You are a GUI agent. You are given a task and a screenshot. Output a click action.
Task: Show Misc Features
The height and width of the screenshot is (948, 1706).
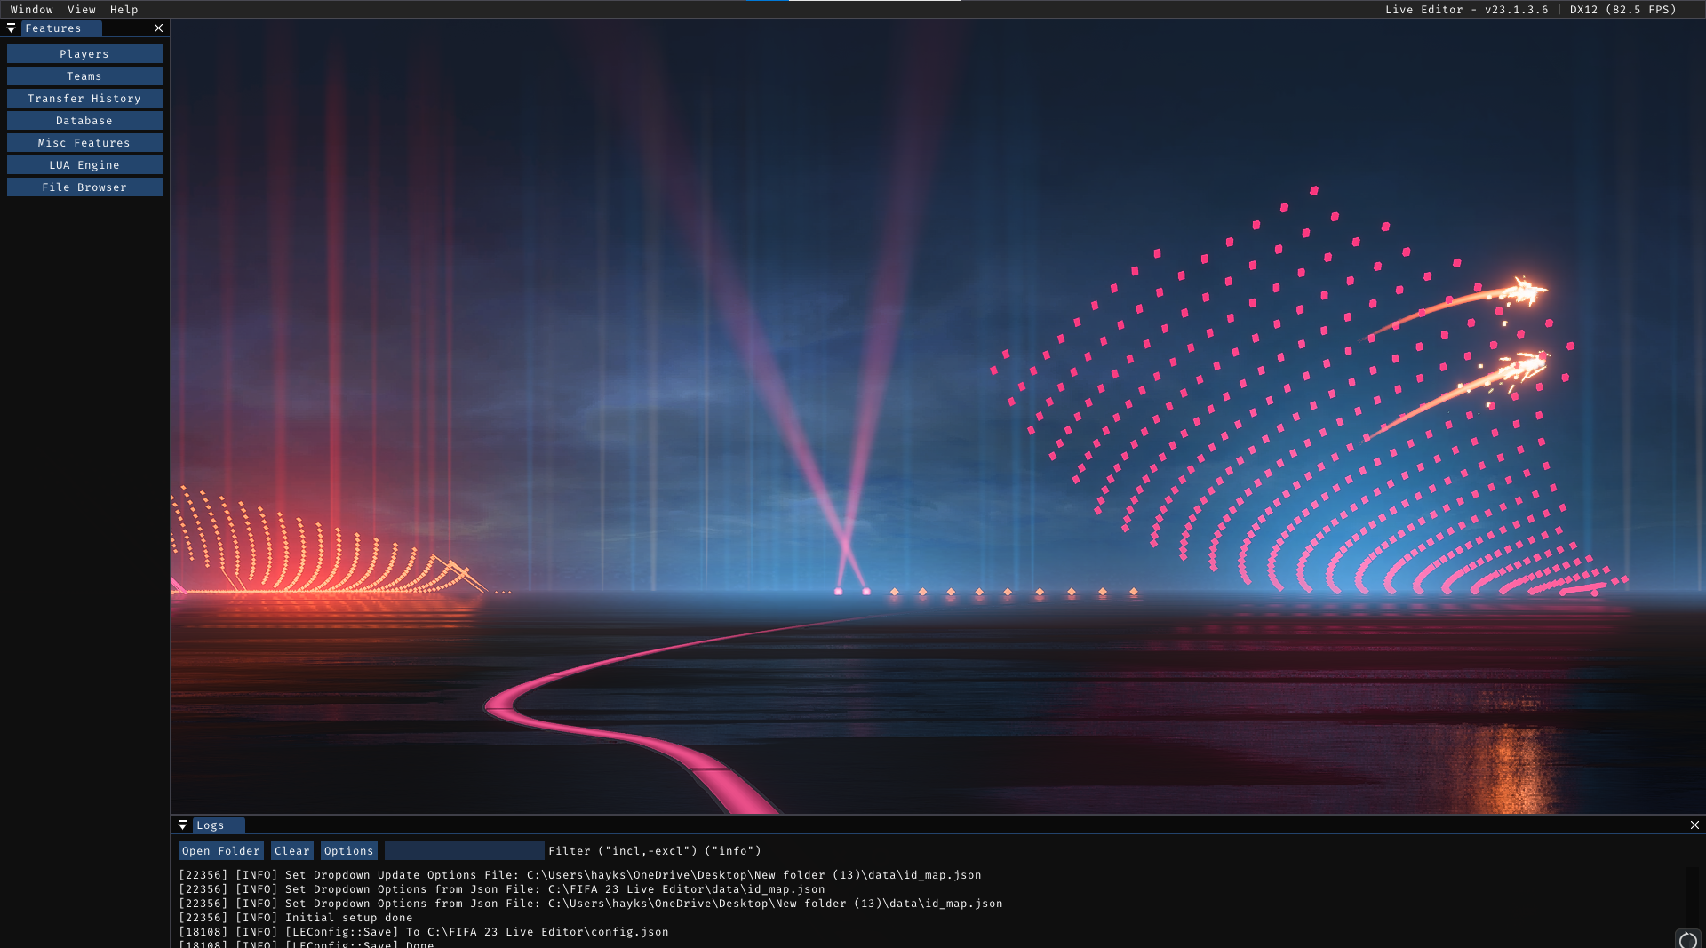84,143
